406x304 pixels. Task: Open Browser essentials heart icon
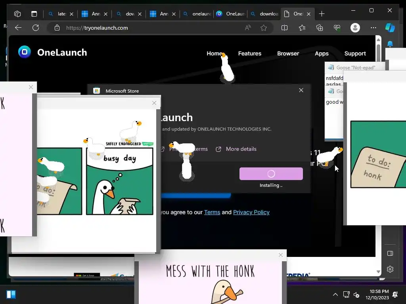click(x=337, y=28)
